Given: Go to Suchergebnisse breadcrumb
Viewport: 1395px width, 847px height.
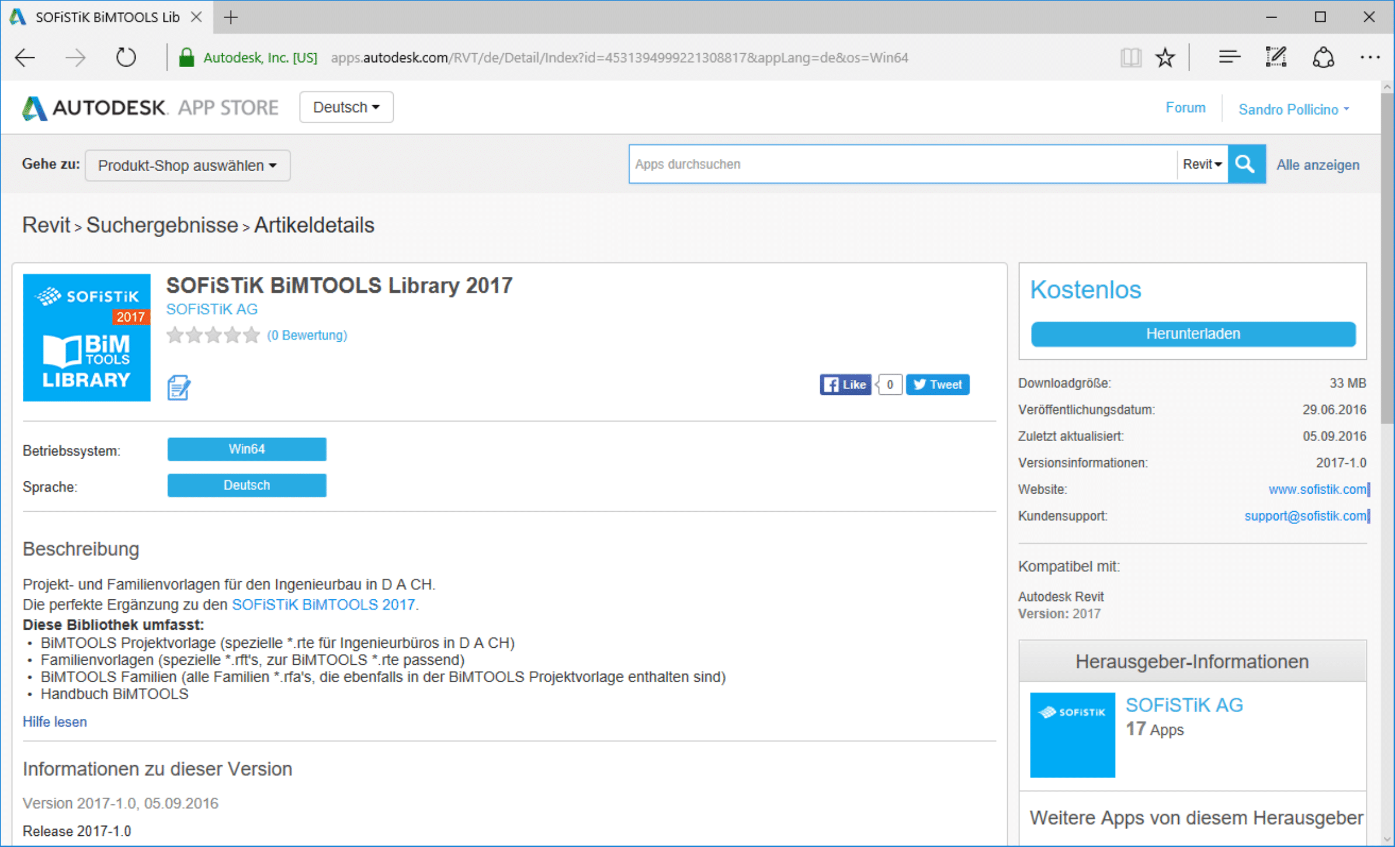Looking at the screenshot, I should 162,225.
